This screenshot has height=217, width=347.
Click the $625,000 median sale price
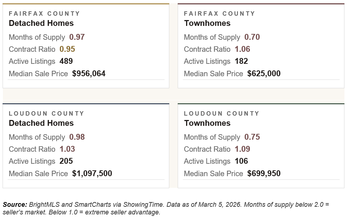(264, 74)
